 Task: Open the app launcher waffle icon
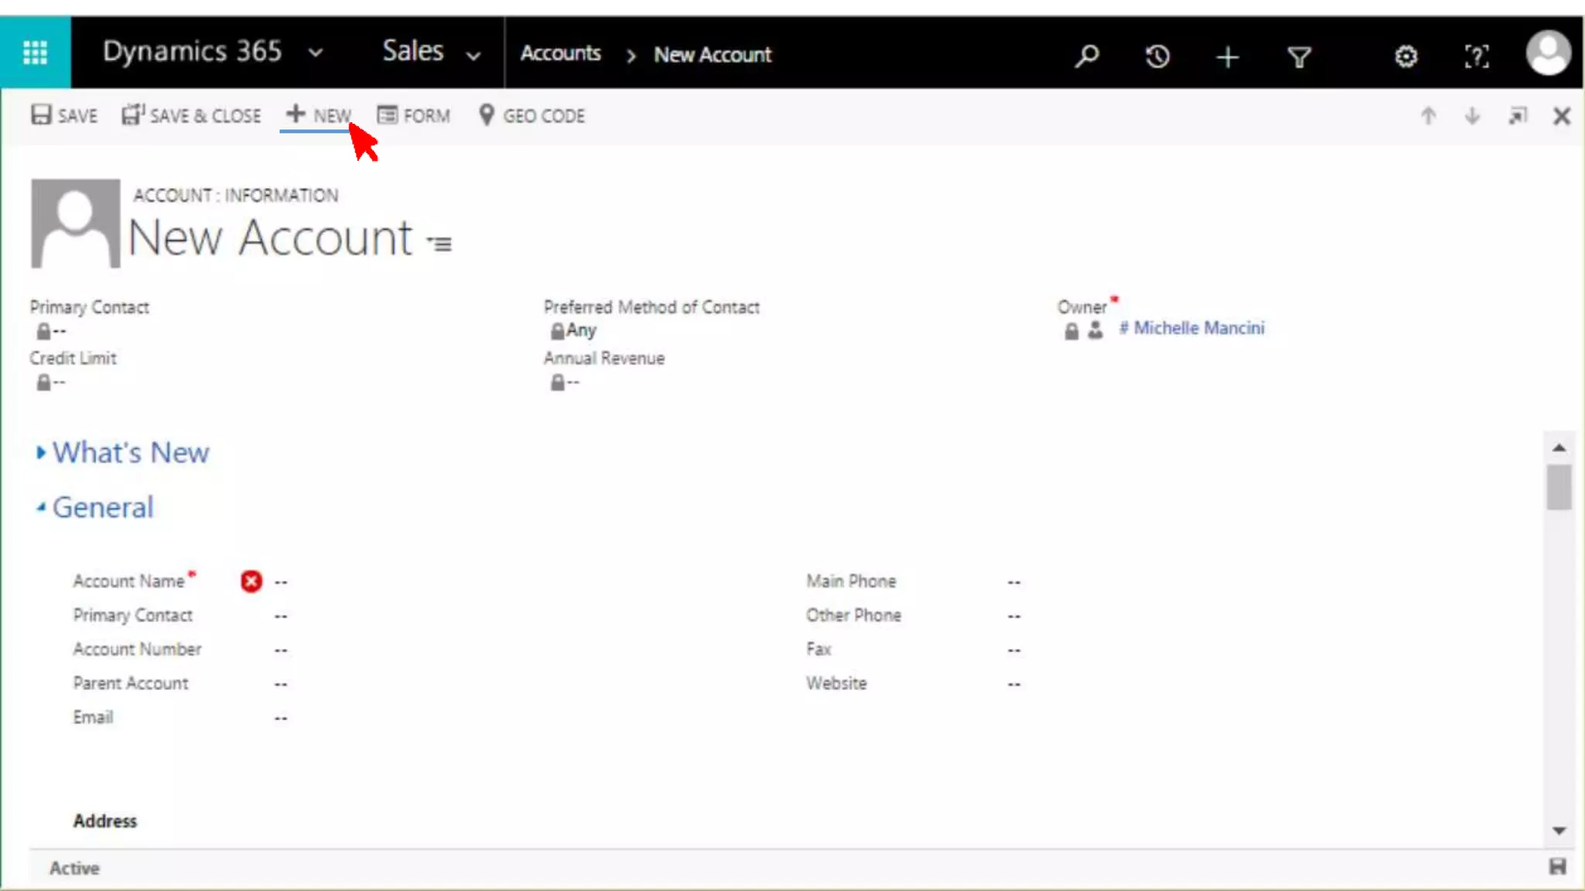click(35, 53)
